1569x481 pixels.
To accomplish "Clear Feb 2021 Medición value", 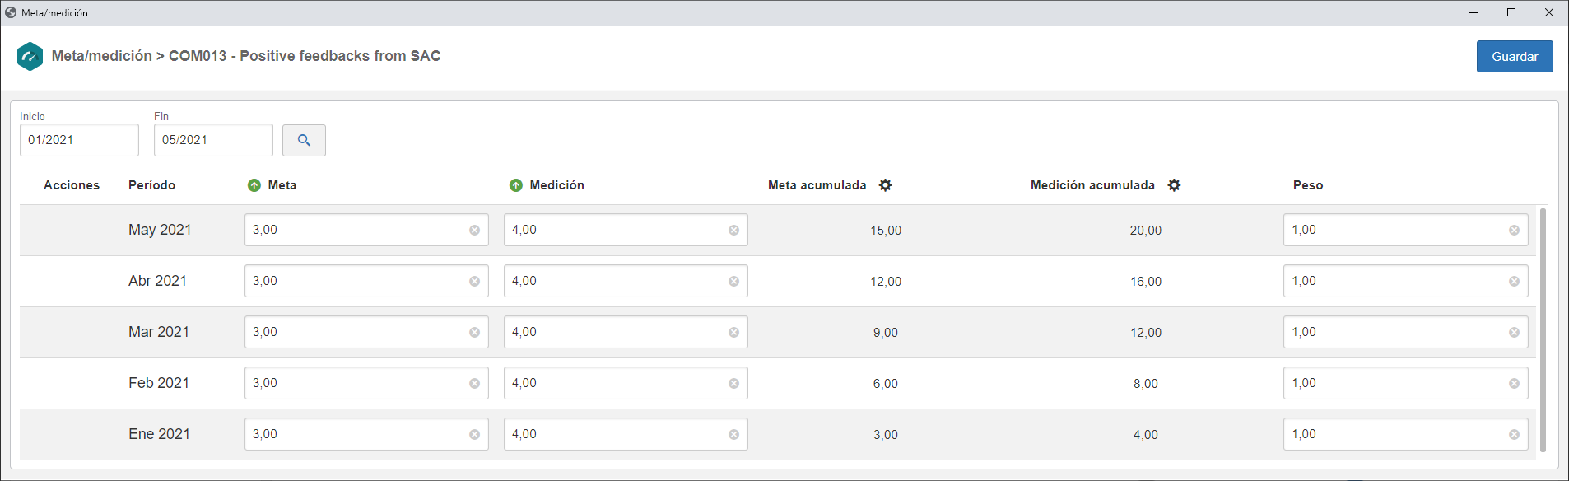I will coord(734,384).
